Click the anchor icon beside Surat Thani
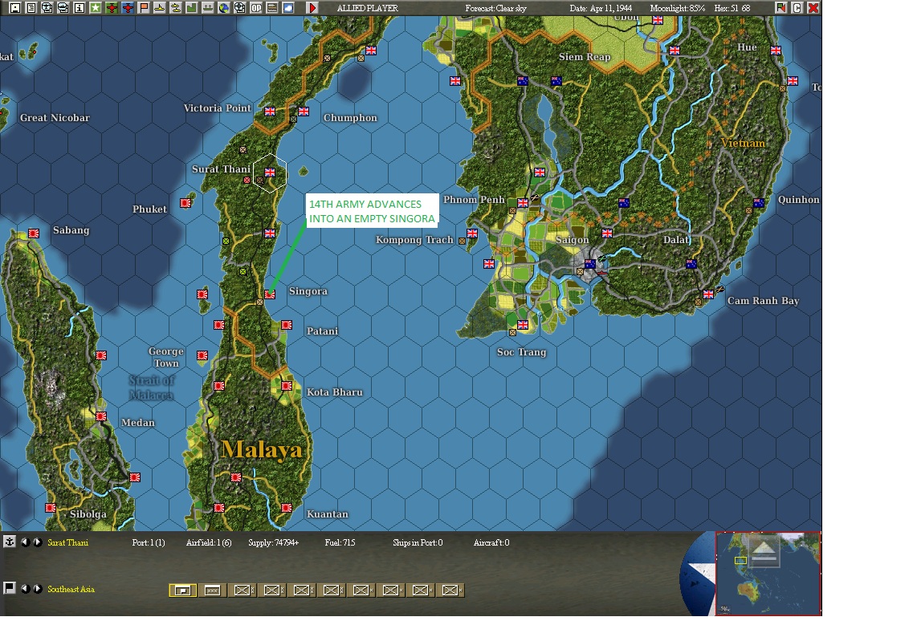 [10, 542]
